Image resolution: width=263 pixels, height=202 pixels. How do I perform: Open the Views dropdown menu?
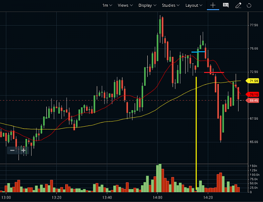pyautogui.click(x=125, y=5)
